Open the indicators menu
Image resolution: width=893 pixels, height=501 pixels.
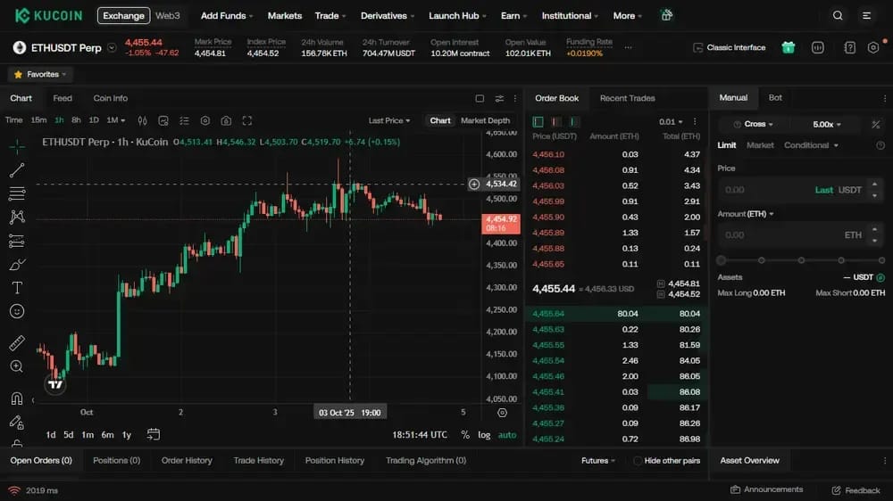coord(163,120)
